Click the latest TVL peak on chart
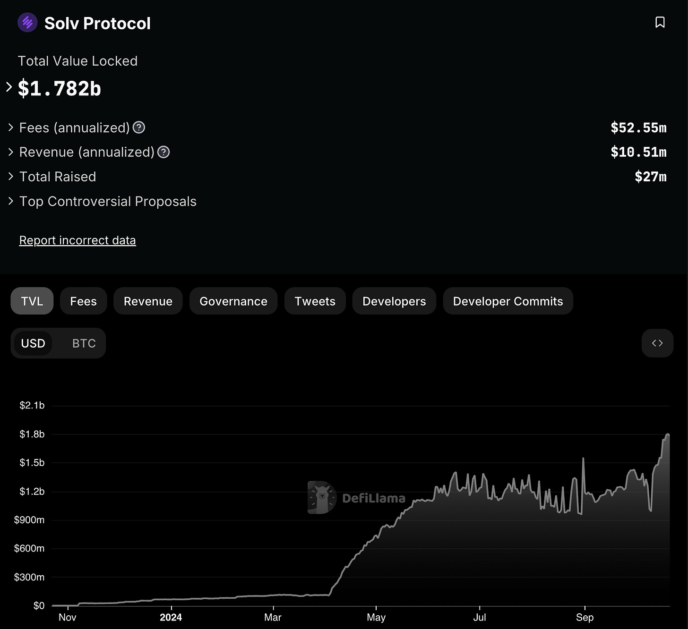This screenshot has width=688, height=629. point(668,434)
